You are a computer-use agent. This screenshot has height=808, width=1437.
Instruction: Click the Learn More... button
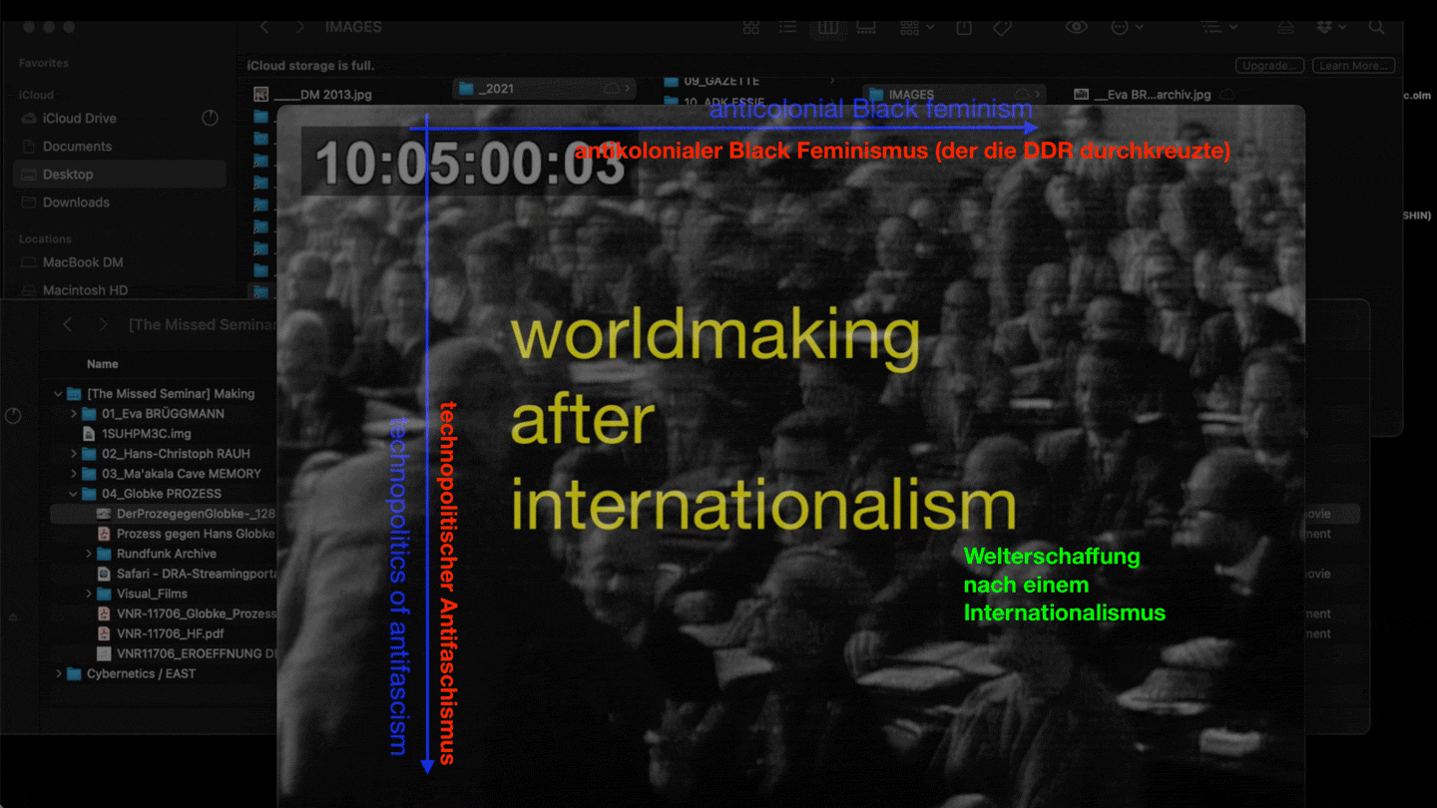1353,66
